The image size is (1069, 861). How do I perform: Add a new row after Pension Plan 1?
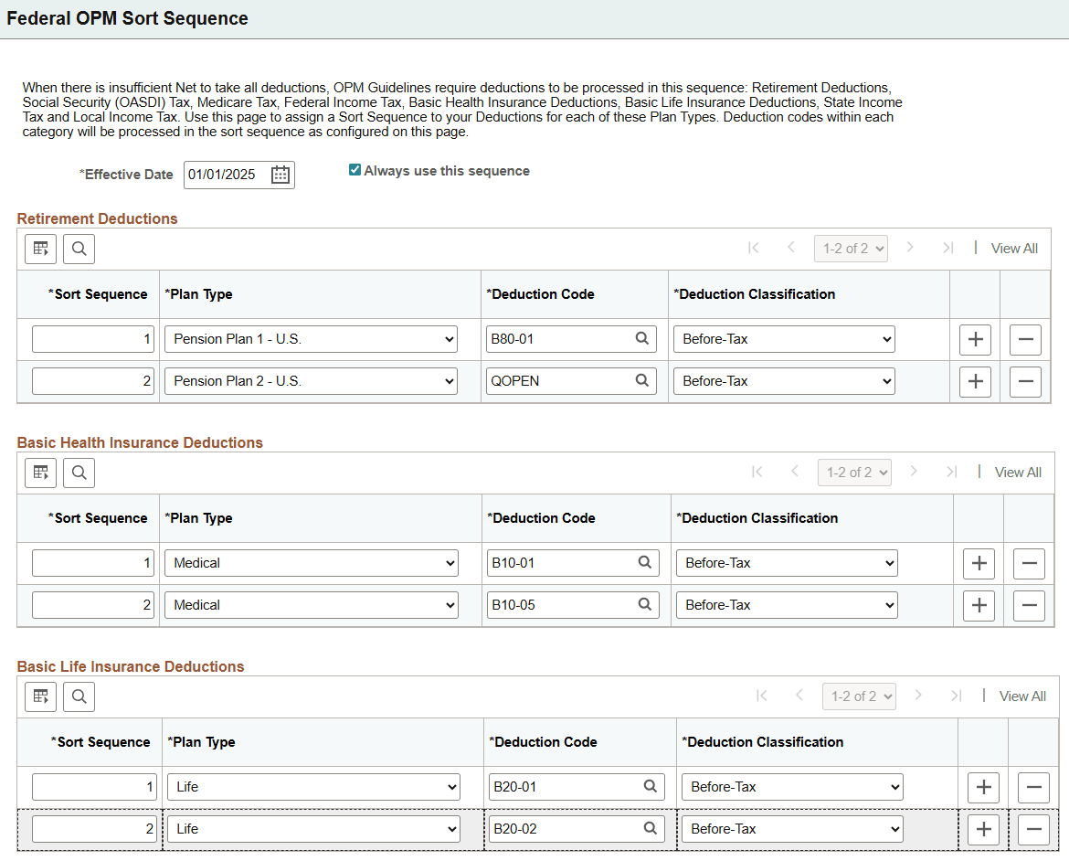[x=974, y=339]
